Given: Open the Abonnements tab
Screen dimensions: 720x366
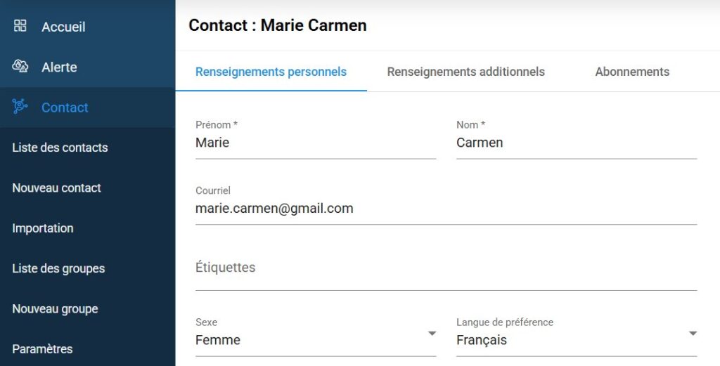Looking at the screenshot, I should point(632,72).
